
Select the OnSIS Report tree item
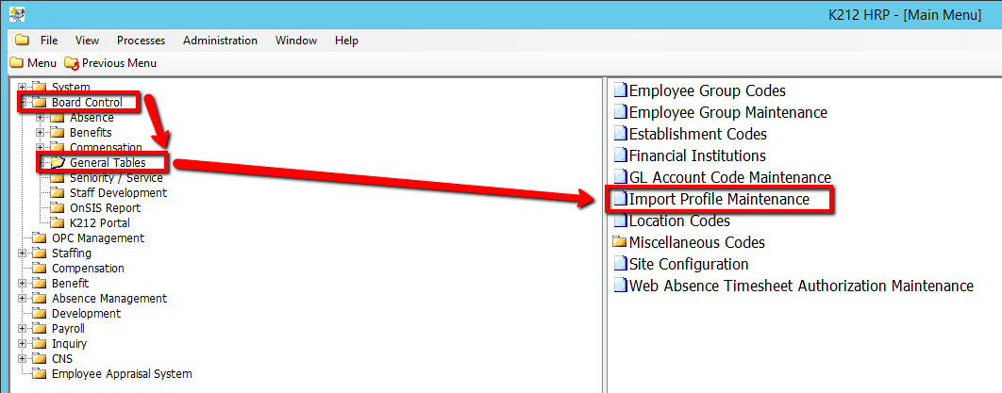[x=105, y=208]
